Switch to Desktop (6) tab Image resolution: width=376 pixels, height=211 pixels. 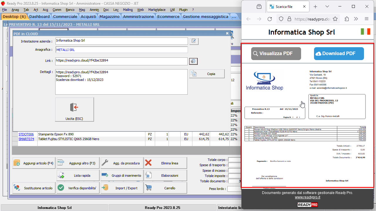tap(14, 17)
